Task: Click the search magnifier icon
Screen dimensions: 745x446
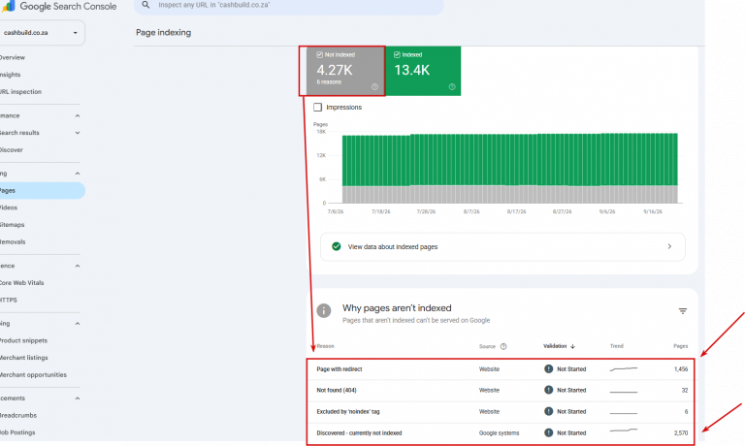Action: tap(146, 5)
